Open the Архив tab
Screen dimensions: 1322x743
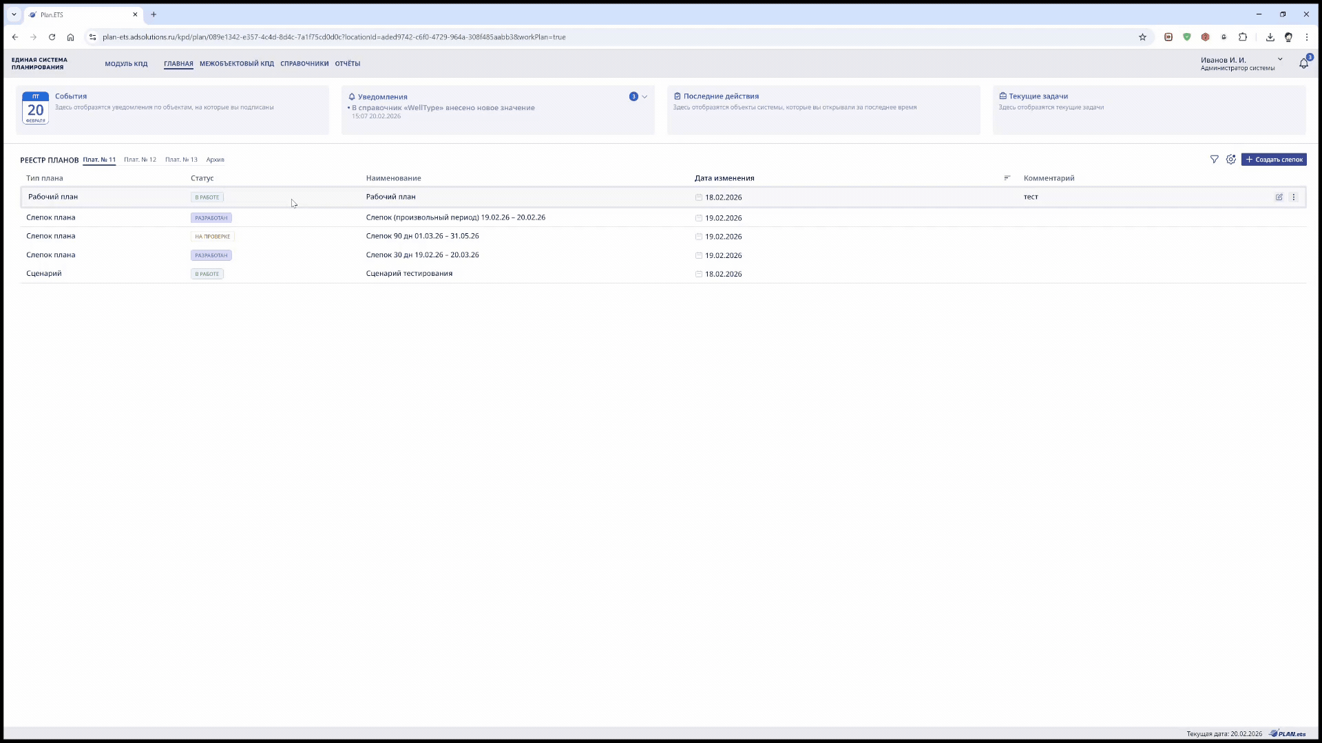pyautogui.click(x=215, y=160)
